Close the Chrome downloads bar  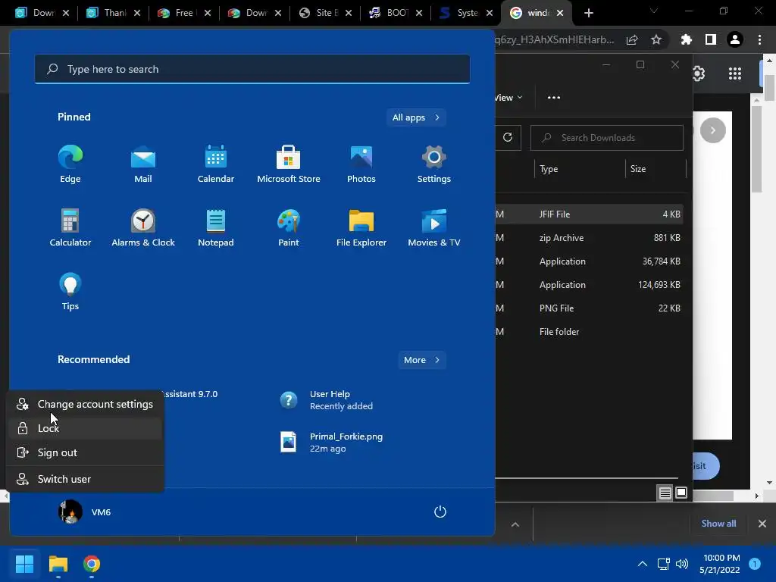pos(762,524)
